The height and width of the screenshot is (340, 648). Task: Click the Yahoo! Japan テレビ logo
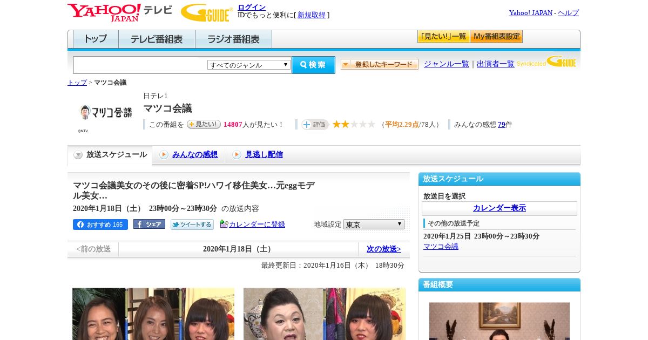point(119,12)
